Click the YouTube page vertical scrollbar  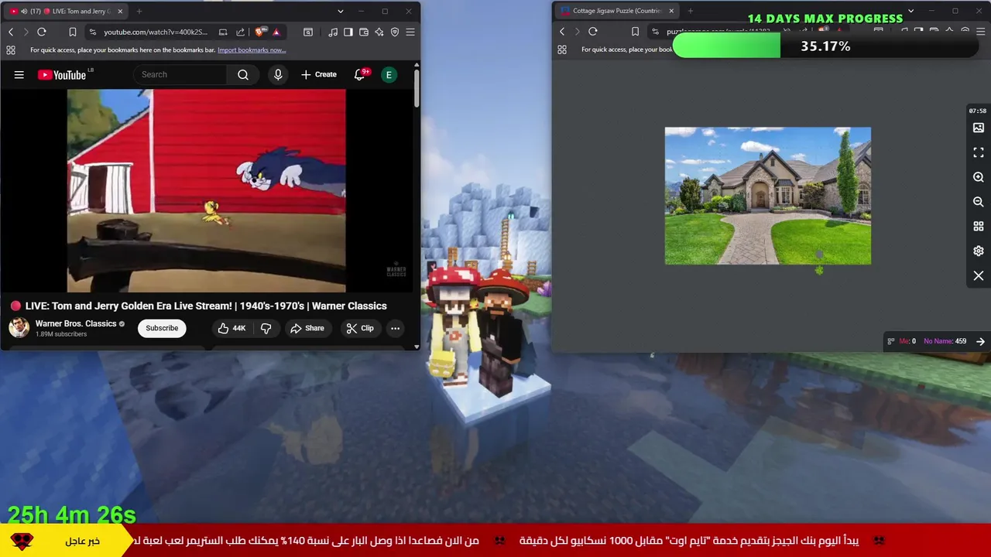417,89
